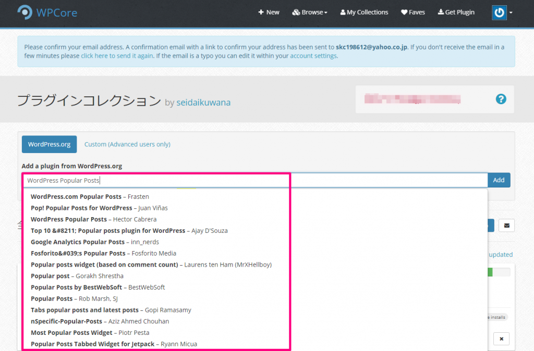Open the account settings link

click(x=313, y=56)
